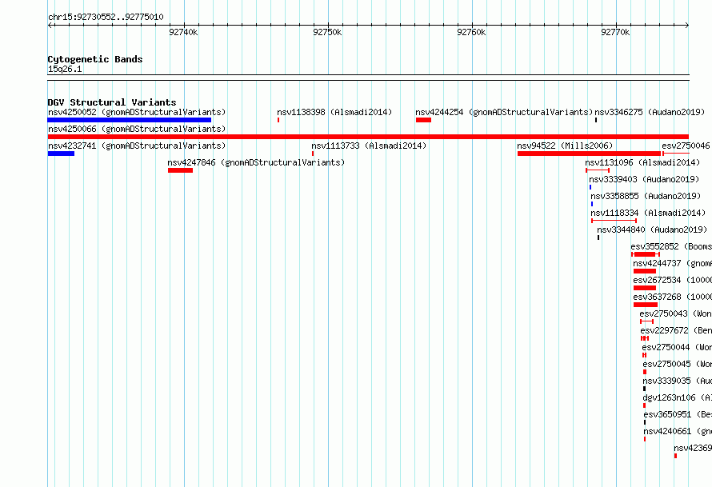The width and height of the screenshot is (712, 487).
Task: Click the nsv4250052 blue variant bar
Action: pyautogui.click(x=130, y=120)
